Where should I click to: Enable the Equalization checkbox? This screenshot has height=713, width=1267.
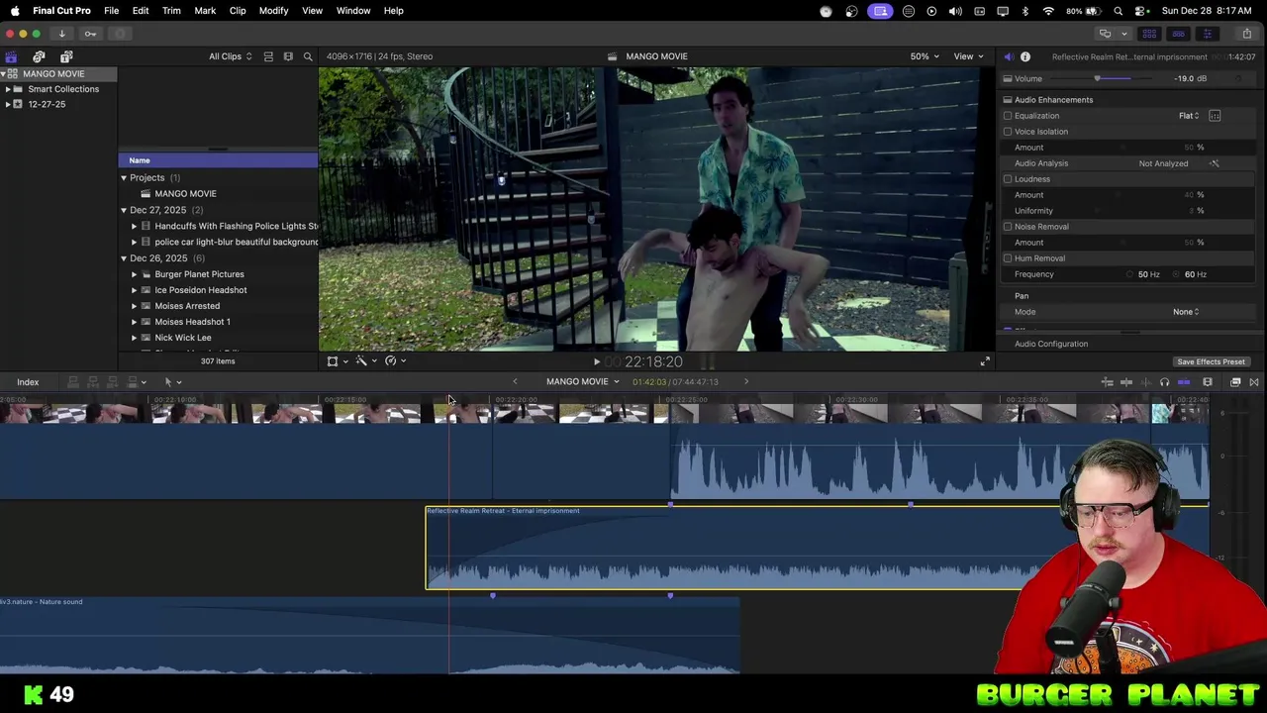1008,116
